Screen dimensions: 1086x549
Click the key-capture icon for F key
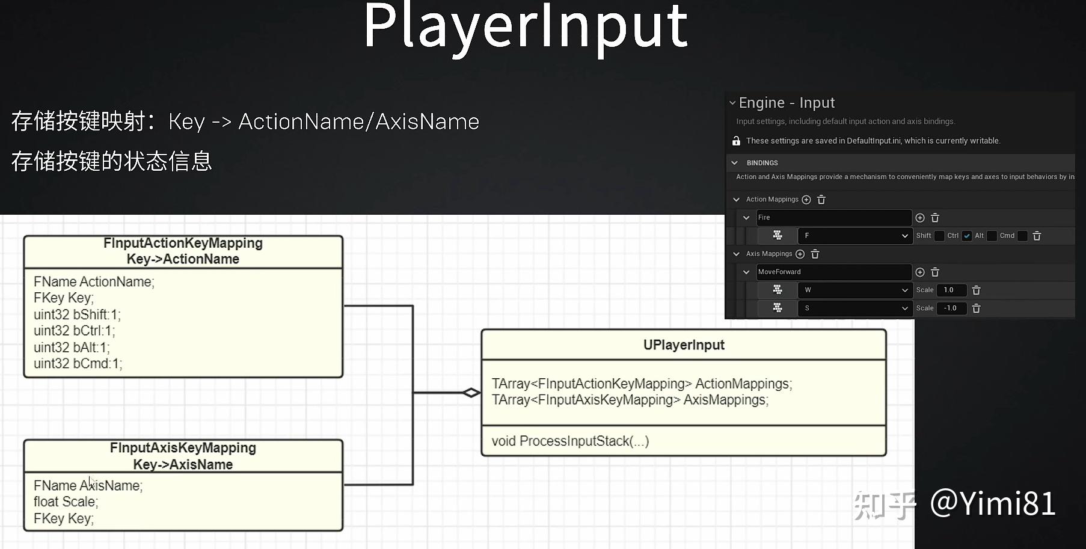pos(778,236)
